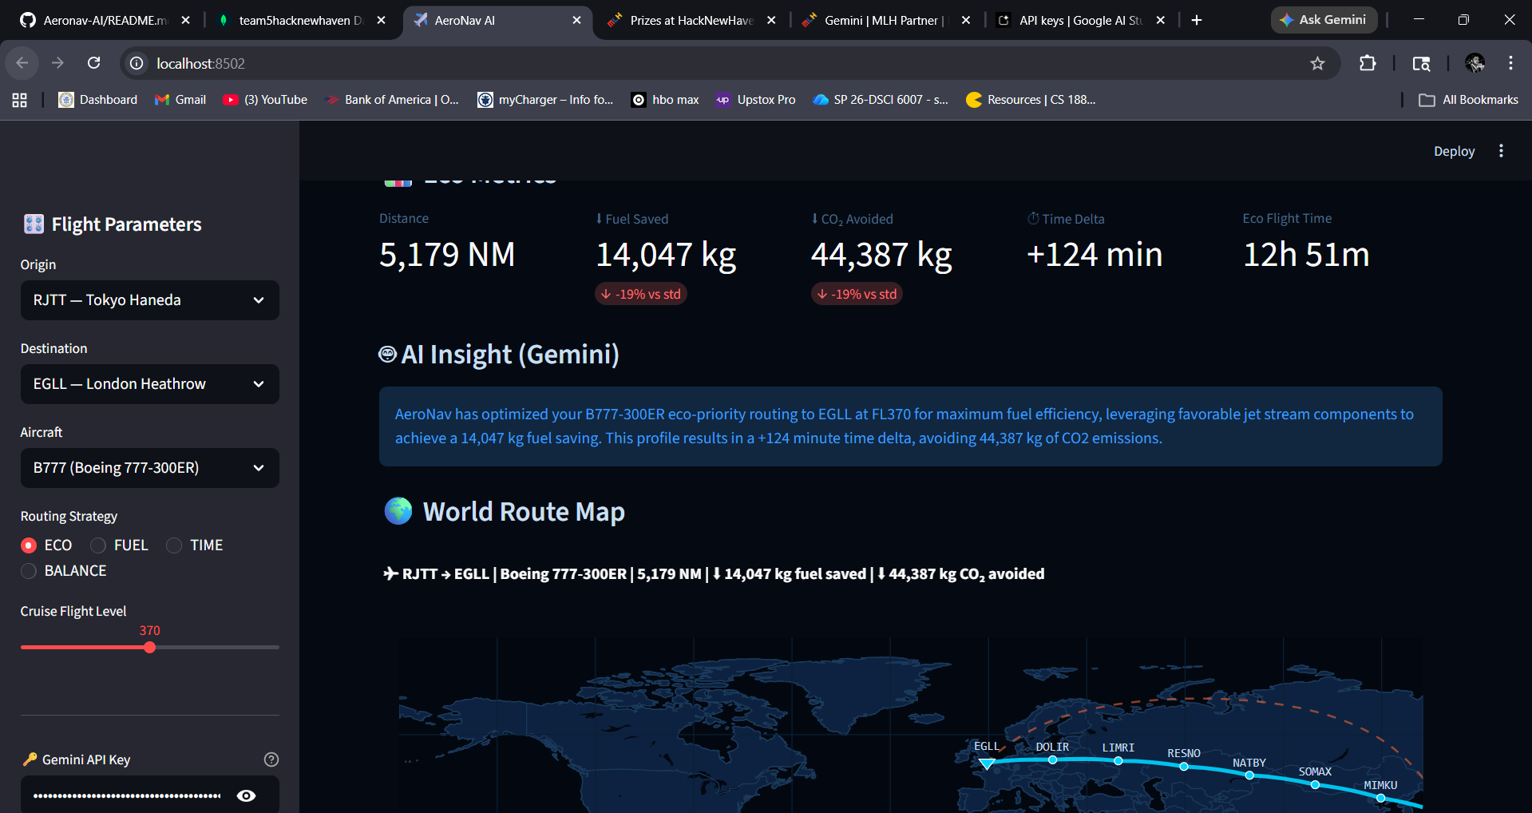Open a new browser tab
Screen dimensions: 1532x813
[x=1196, y=20]
